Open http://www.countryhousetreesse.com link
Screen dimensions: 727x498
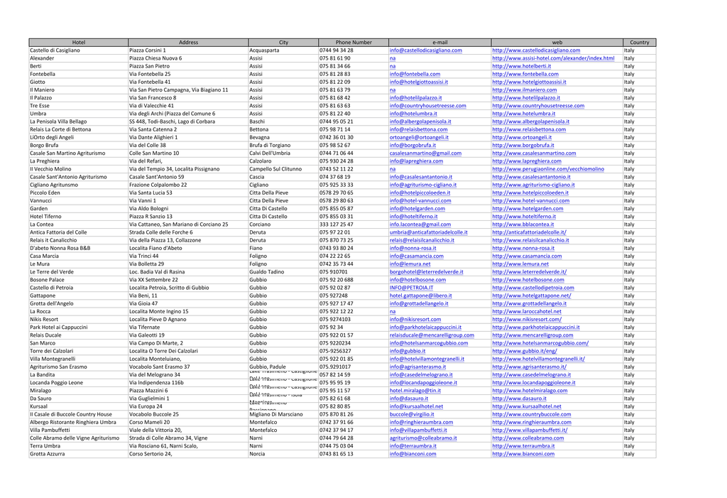538,105
